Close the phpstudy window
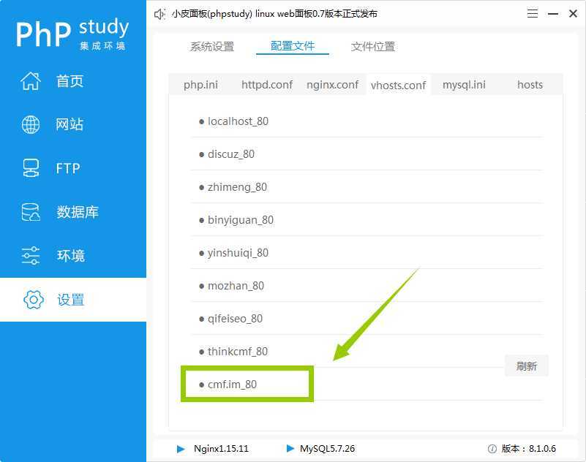The width and height of the screenshot is (586, 462). pos(573,14)
